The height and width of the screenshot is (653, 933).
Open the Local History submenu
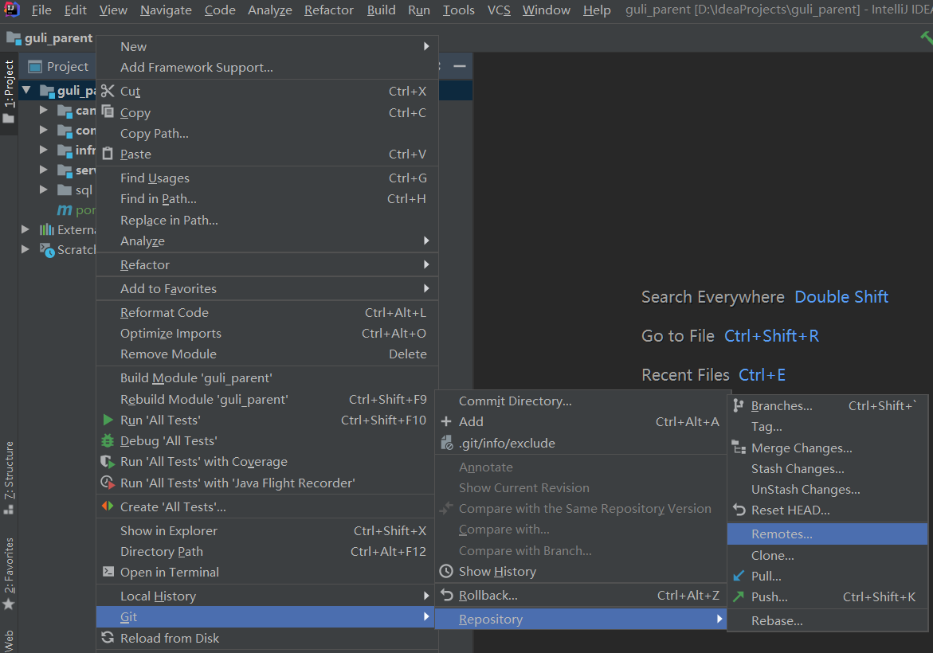(267, 596)
